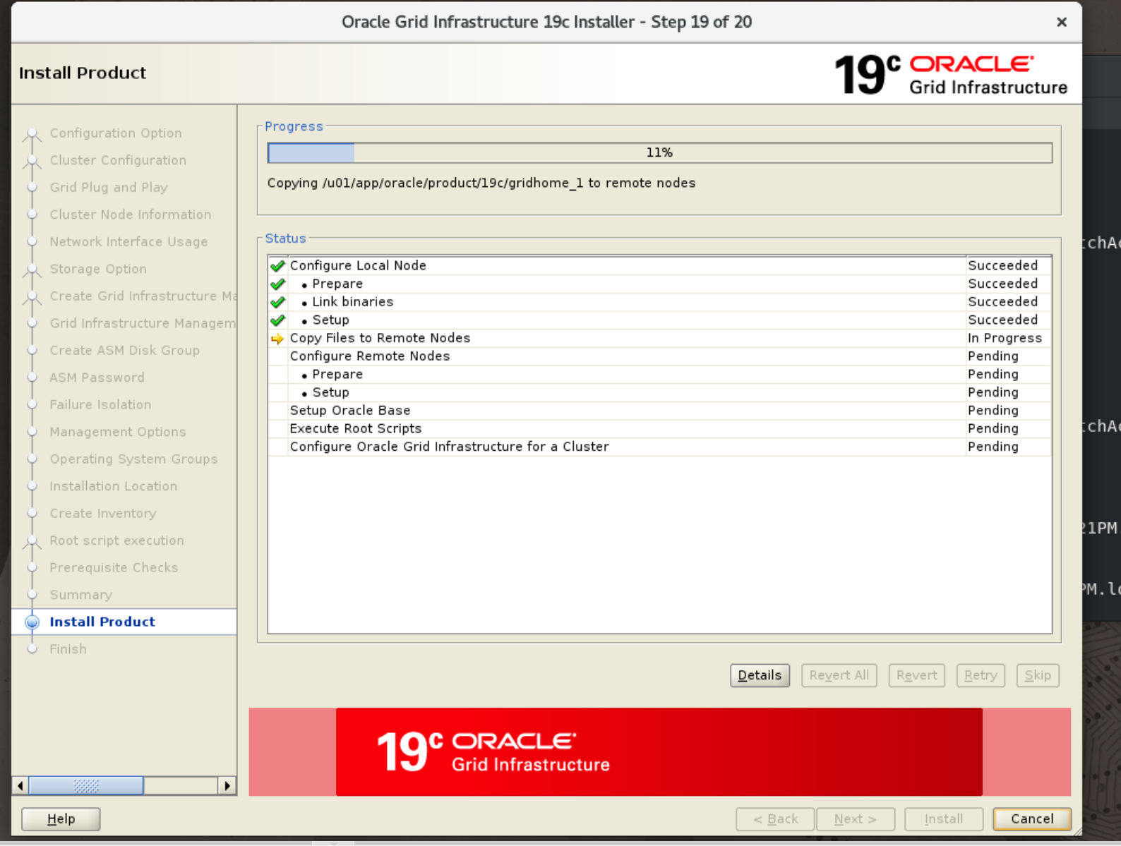Select the Execute Root Scripts row
Screen dimensions: 1121x846
coord(659,429)
